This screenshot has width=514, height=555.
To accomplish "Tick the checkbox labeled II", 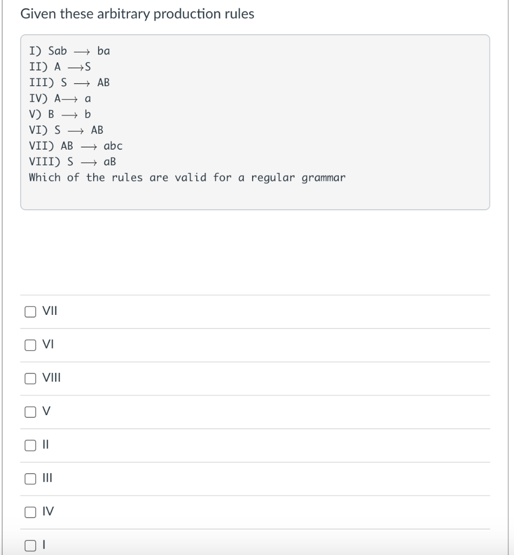I will [x=30, y=446].
